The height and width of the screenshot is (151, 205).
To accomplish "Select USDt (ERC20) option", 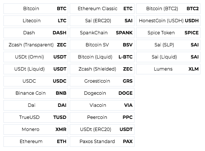I will coord(102,129).
